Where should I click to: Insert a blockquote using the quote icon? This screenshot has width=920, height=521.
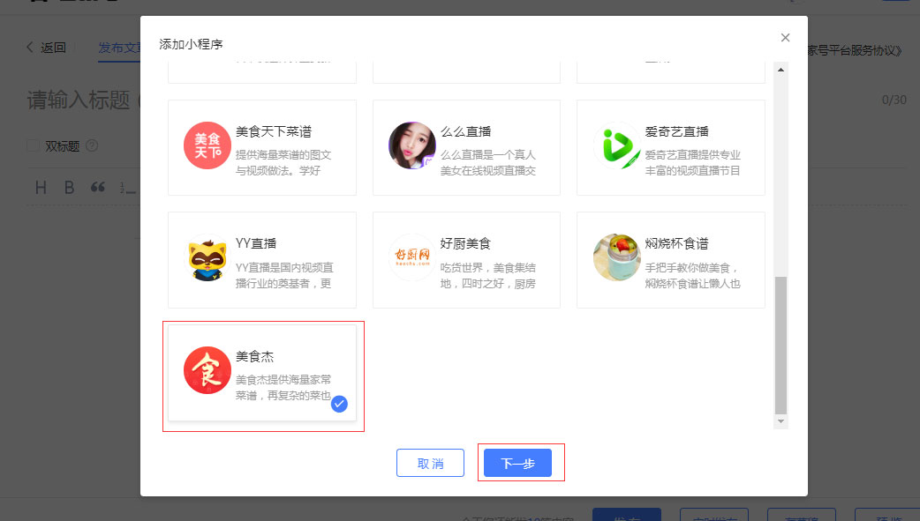(x=98, y=188)
